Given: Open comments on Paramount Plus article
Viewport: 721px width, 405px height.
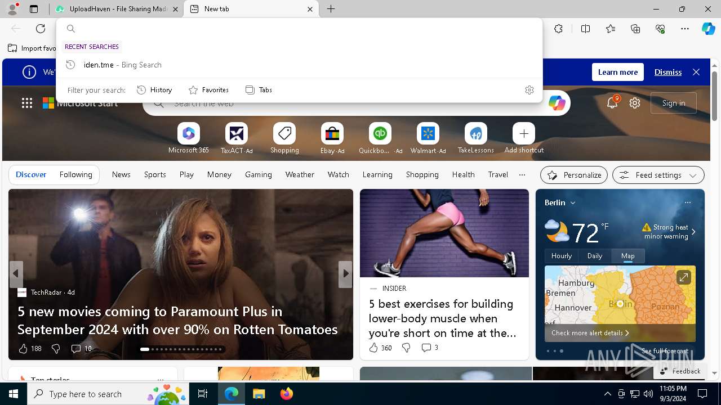Looking at the screenshot, I should (81, 349).
